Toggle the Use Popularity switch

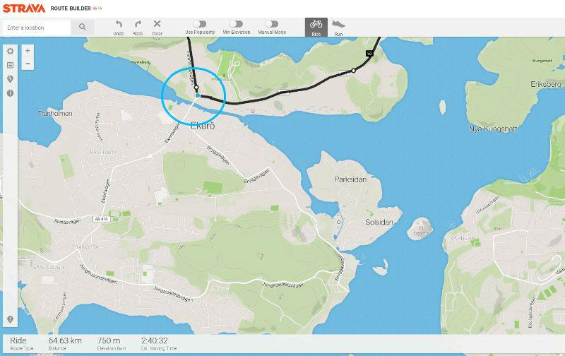coord(199,24)
